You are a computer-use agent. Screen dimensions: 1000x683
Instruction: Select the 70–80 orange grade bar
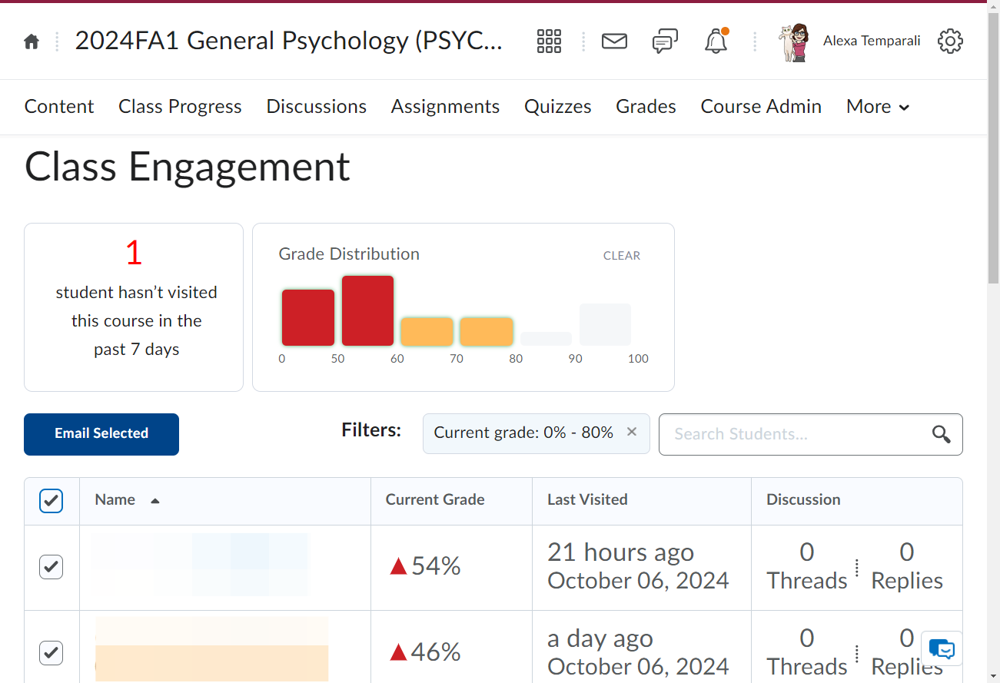pos(487,331)
